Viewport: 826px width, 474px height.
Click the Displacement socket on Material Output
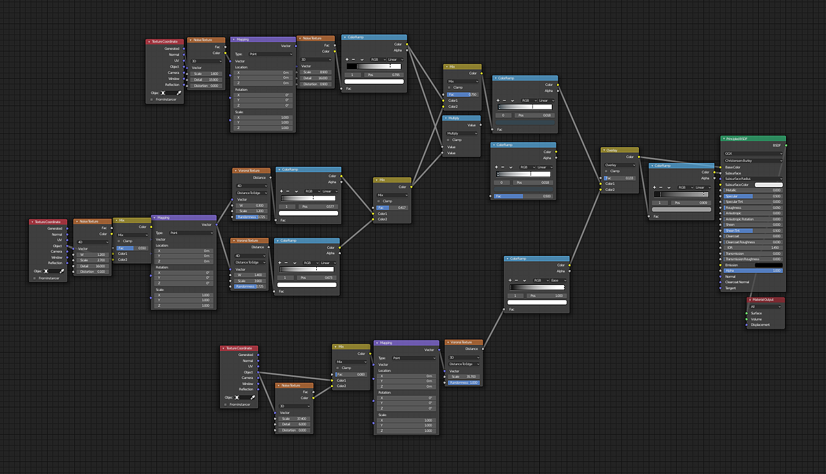pyautogui.click(x=747, y=325)
